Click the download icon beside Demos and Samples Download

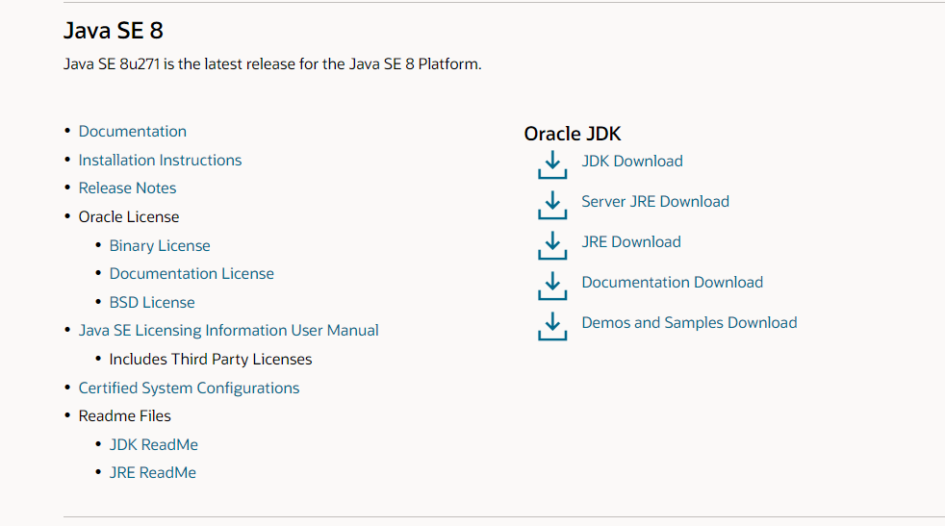pos(552,326)
